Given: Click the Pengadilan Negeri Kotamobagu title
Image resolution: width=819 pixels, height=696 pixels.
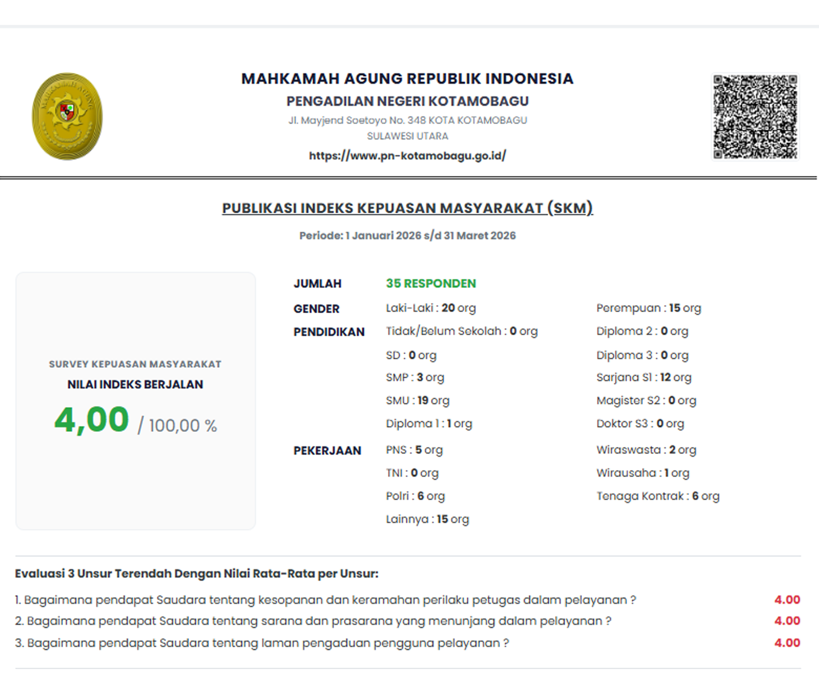Looking at the screenshot, I should click(x=407, y=101).
